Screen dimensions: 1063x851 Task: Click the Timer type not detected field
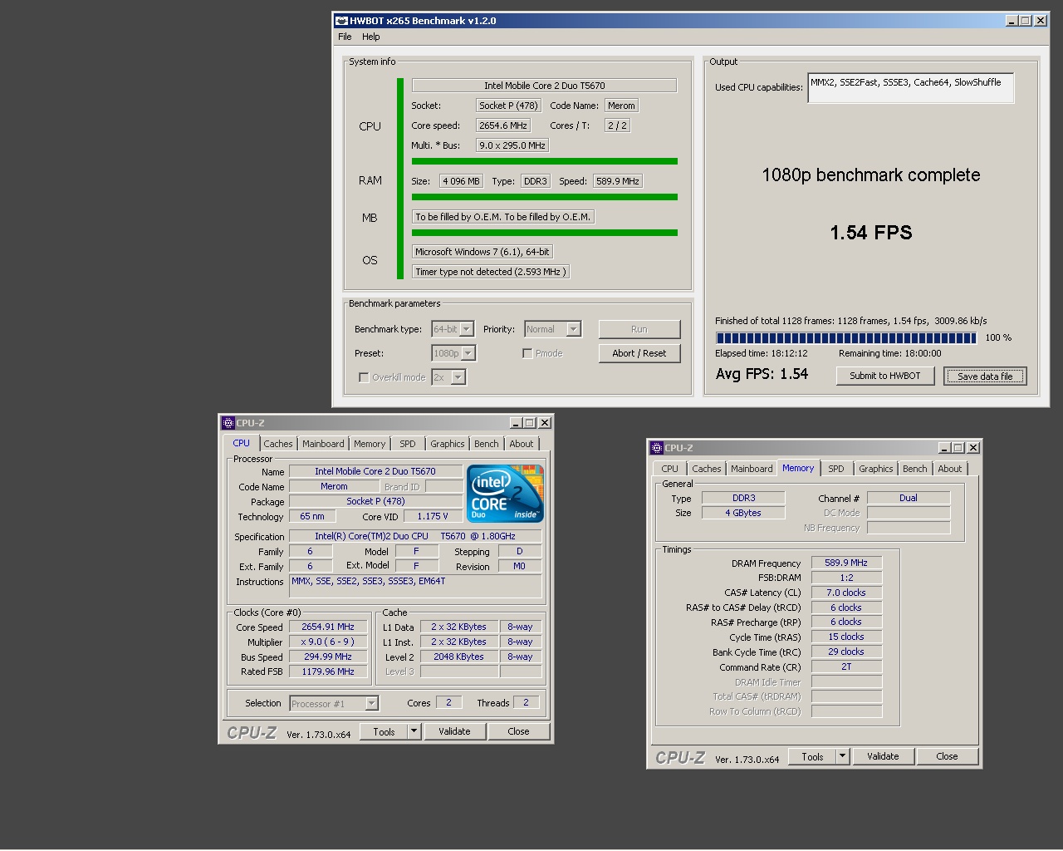pos(491,272)
